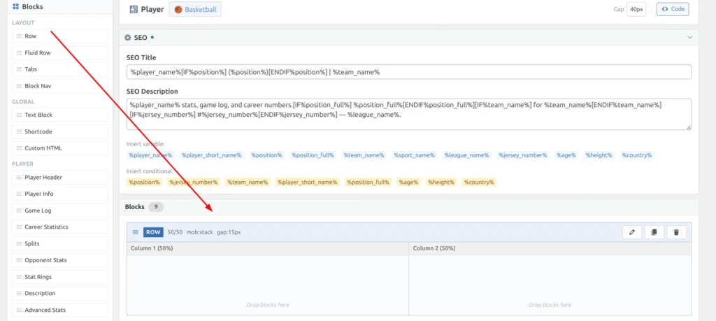Insert the %player_name% variable chip
Viewport: 716px width, 321px height.
(x=151, y=155)
